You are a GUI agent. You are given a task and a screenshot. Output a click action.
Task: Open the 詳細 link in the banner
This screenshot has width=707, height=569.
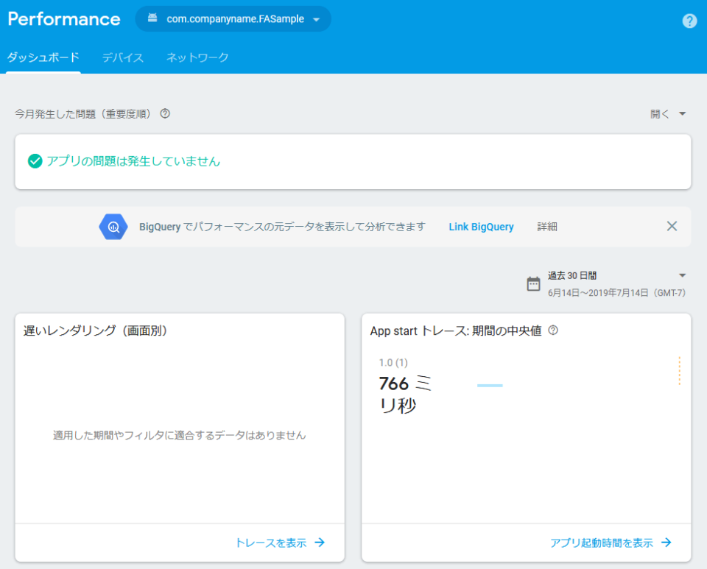coord(546,227)
